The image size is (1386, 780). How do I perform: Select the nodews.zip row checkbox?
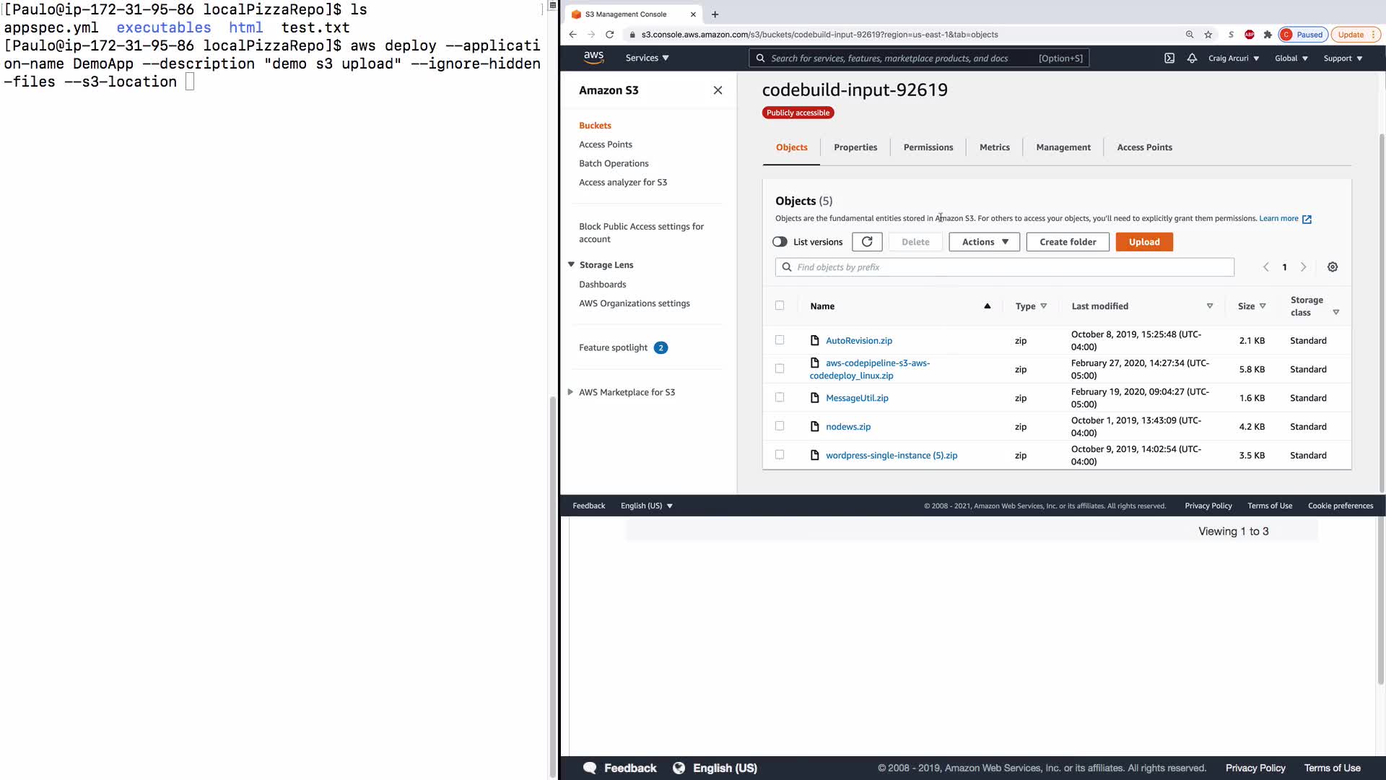coord(780,426)
